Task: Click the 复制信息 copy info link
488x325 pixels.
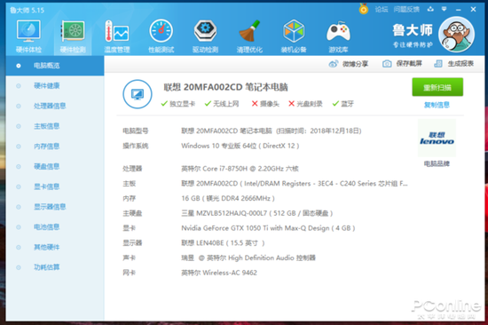Action: [437, 105]
